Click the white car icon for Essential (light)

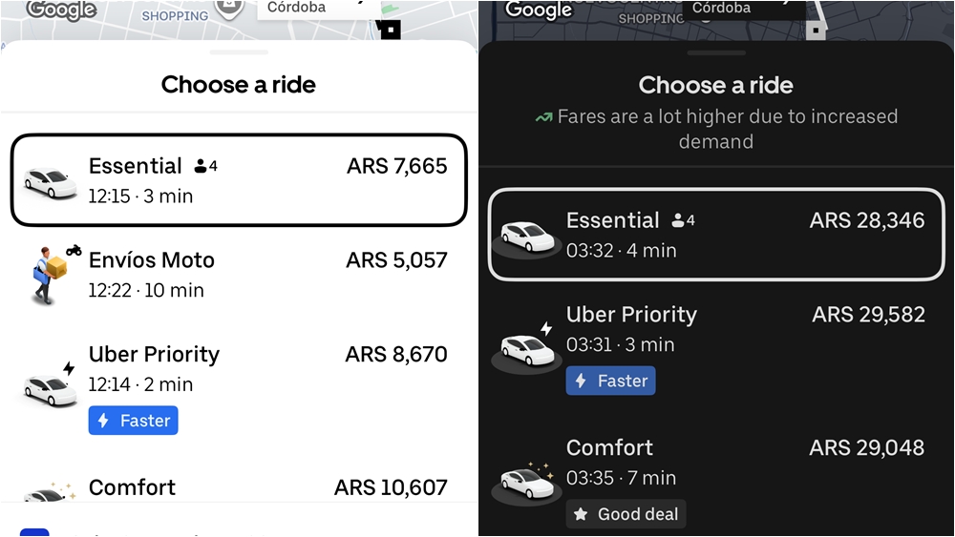pyautogui.click(x=50, y=182)
